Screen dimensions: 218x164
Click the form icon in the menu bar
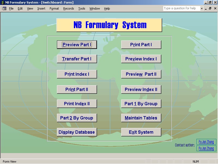click(x=4, y=8)
